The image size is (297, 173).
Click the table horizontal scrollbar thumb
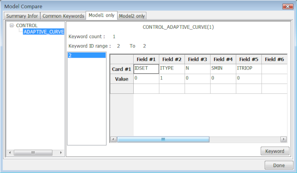tap(163, 140)
